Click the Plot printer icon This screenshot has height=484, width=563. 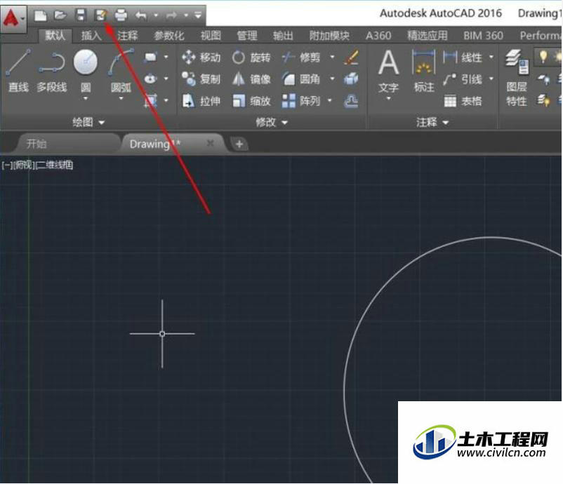(121, 15)
